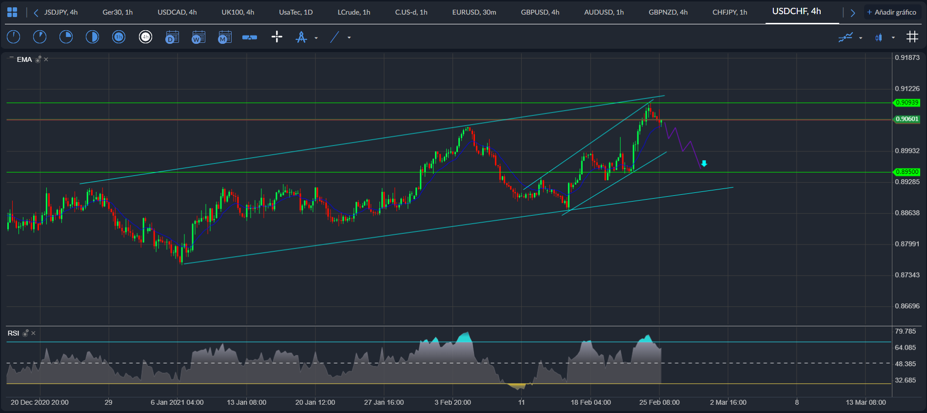Switch to the Ger30, 1h tab

[118, 12]
